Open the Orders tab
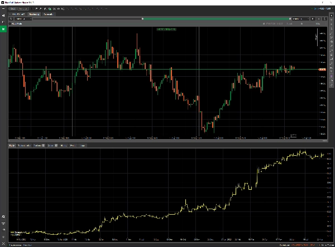This screenshot has width=335, height=247. click(52, 145)
